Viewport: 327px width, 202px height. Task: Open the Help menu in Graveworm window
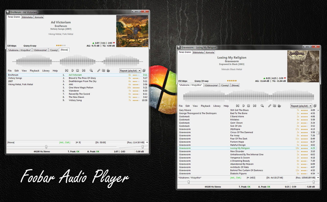click(x=226, y=106)
